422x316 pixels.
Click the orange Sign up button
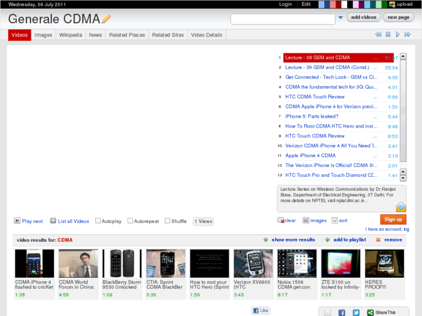pyautogui.click(x=393, y=219)
